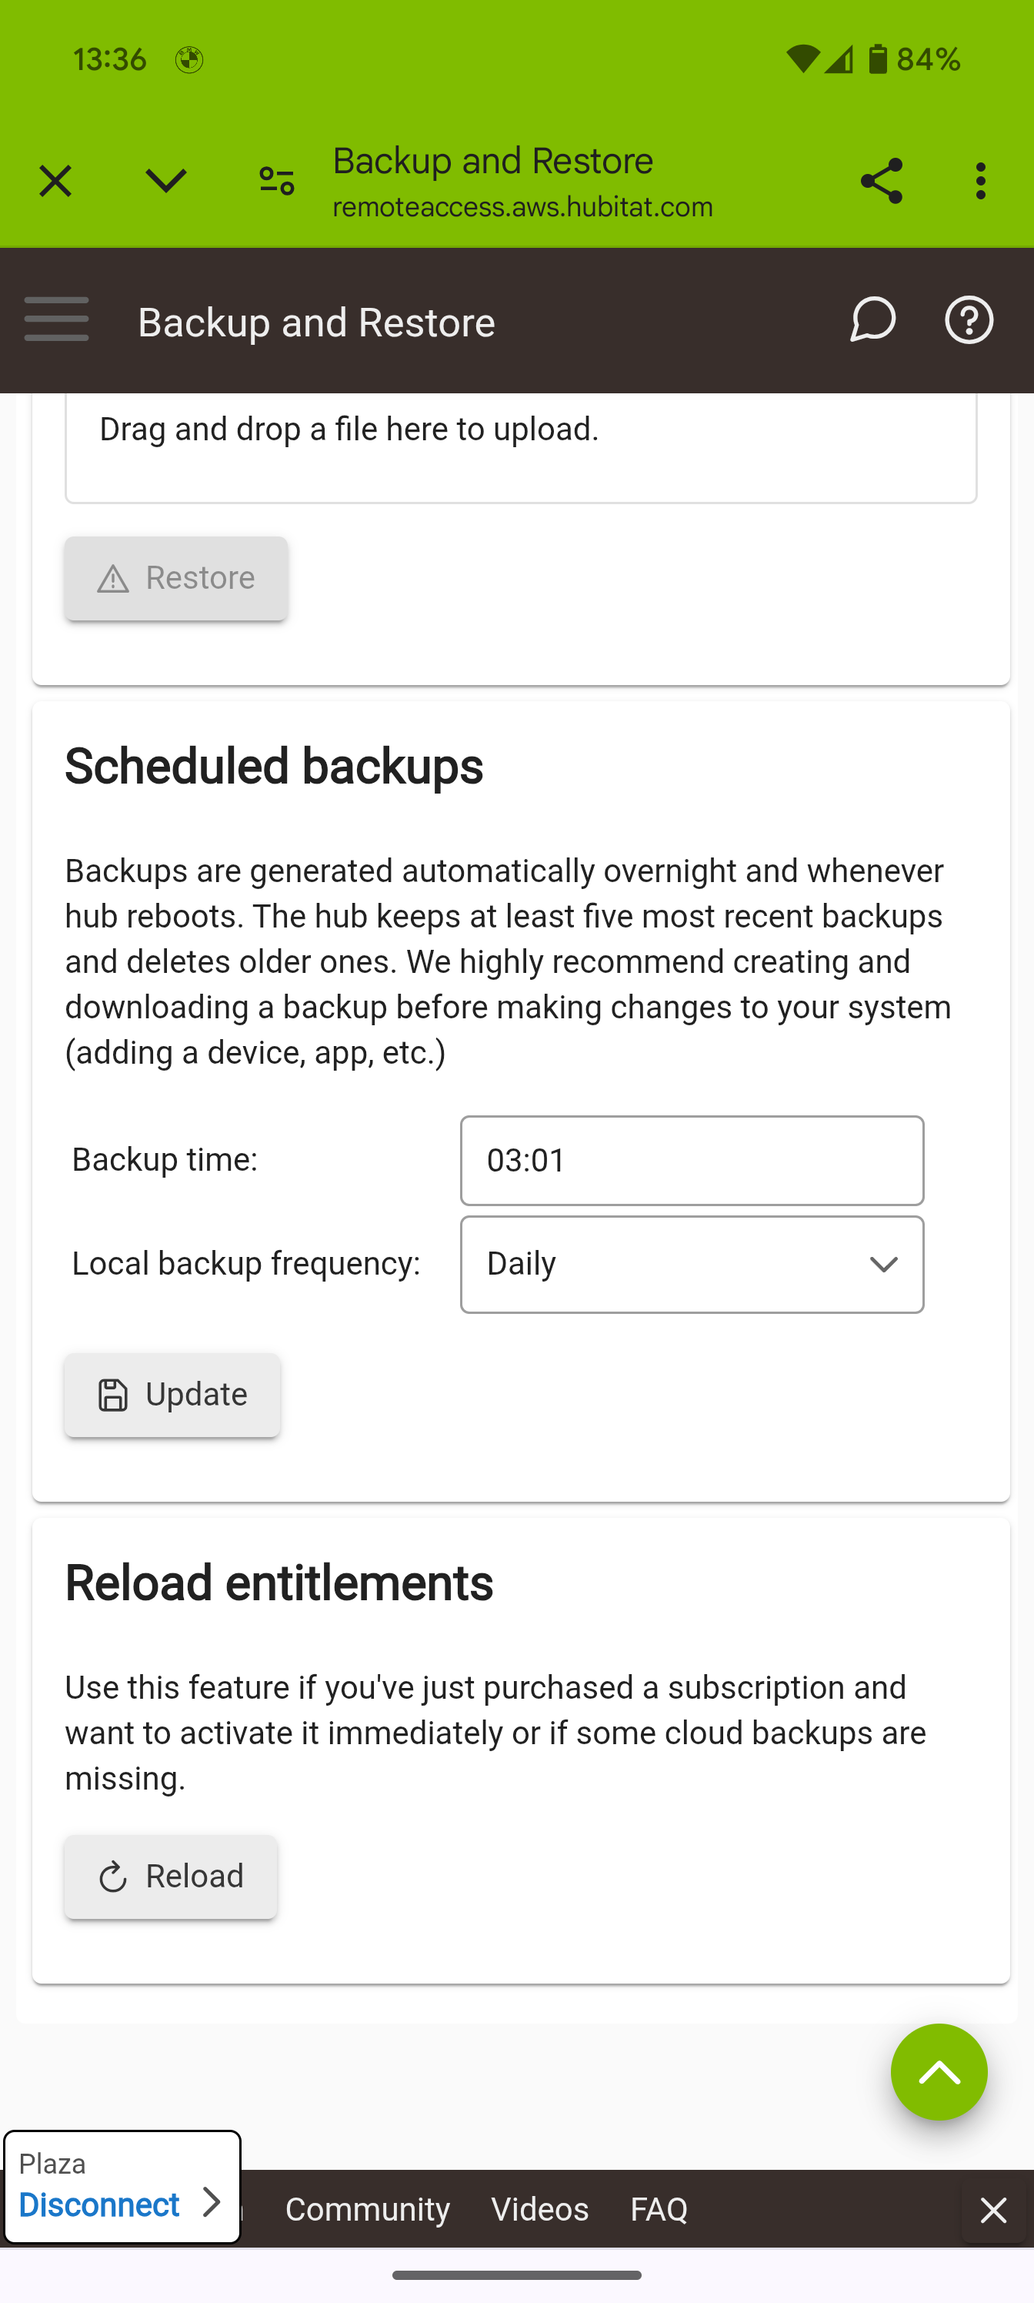Tap the green back-to-top arrow button
Screen dimensions: 1034x2303
(939, 2071)
